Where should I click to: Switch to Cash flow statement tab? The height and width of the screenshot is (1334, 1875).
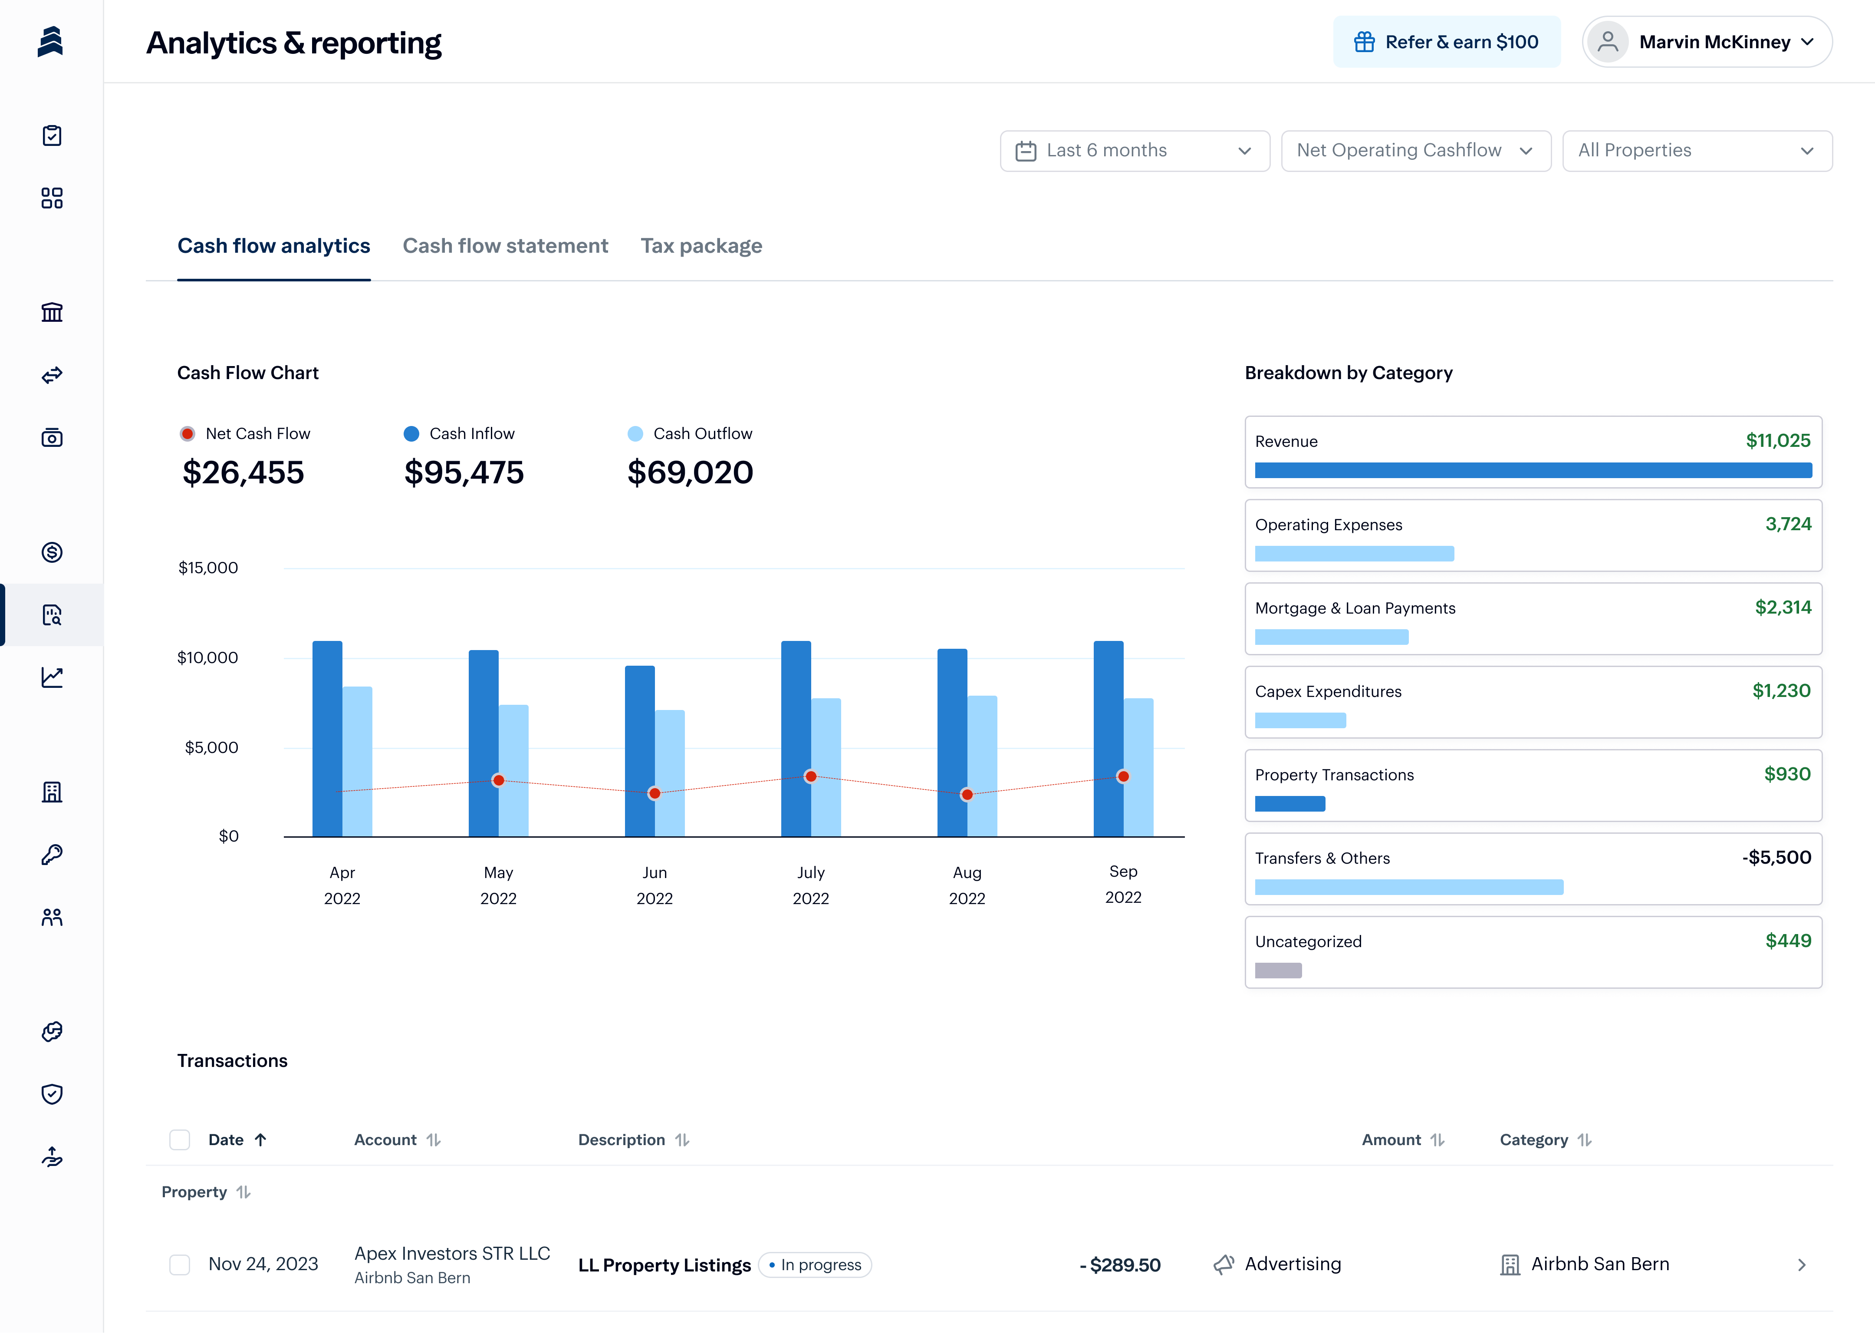click(x=505, y=246)
